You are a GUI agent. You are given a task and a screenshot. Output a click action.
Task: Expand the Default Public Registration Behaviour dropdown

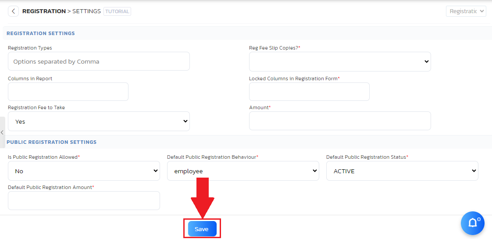click(243, 171)
